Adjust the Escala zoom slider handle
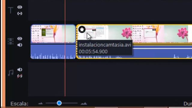 pyautogui.click(x=59, y=103)
